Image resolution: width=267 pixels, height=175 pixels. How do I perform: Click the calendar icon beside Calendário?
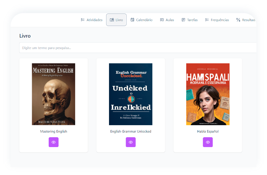pyautogui.click(x=132, y=20)
